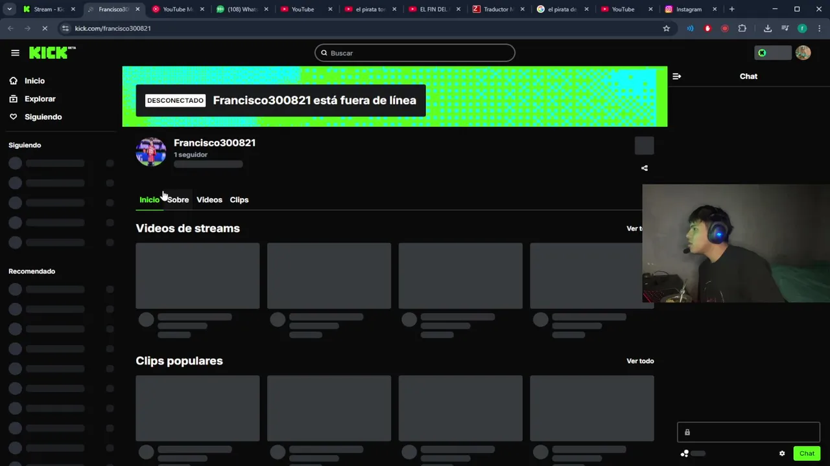Click the lock icon in chat input
This screenshot has width=830, height=466.
point(687,432)
